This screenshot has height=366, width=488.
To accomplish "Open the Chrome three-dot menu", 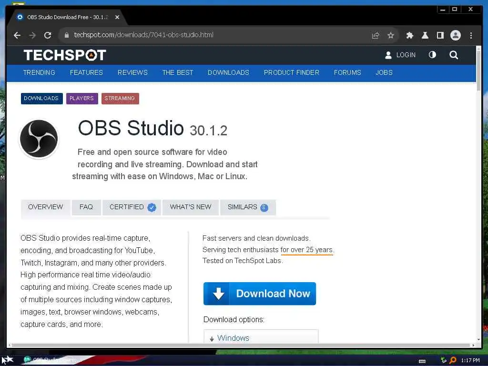I will (x=471, y=35).
